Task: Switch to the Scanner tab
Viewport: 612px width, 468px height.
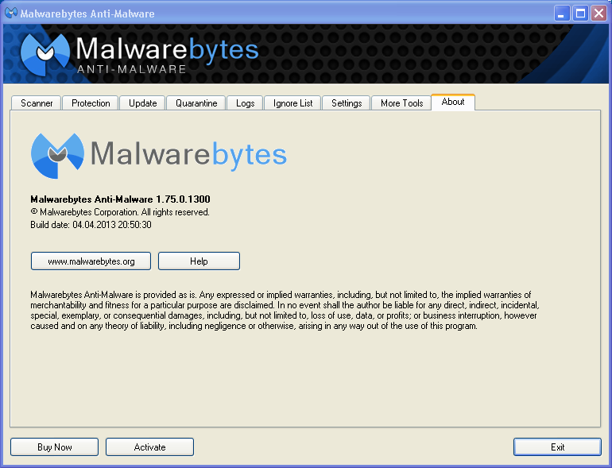Action: [x=37, y=103]
